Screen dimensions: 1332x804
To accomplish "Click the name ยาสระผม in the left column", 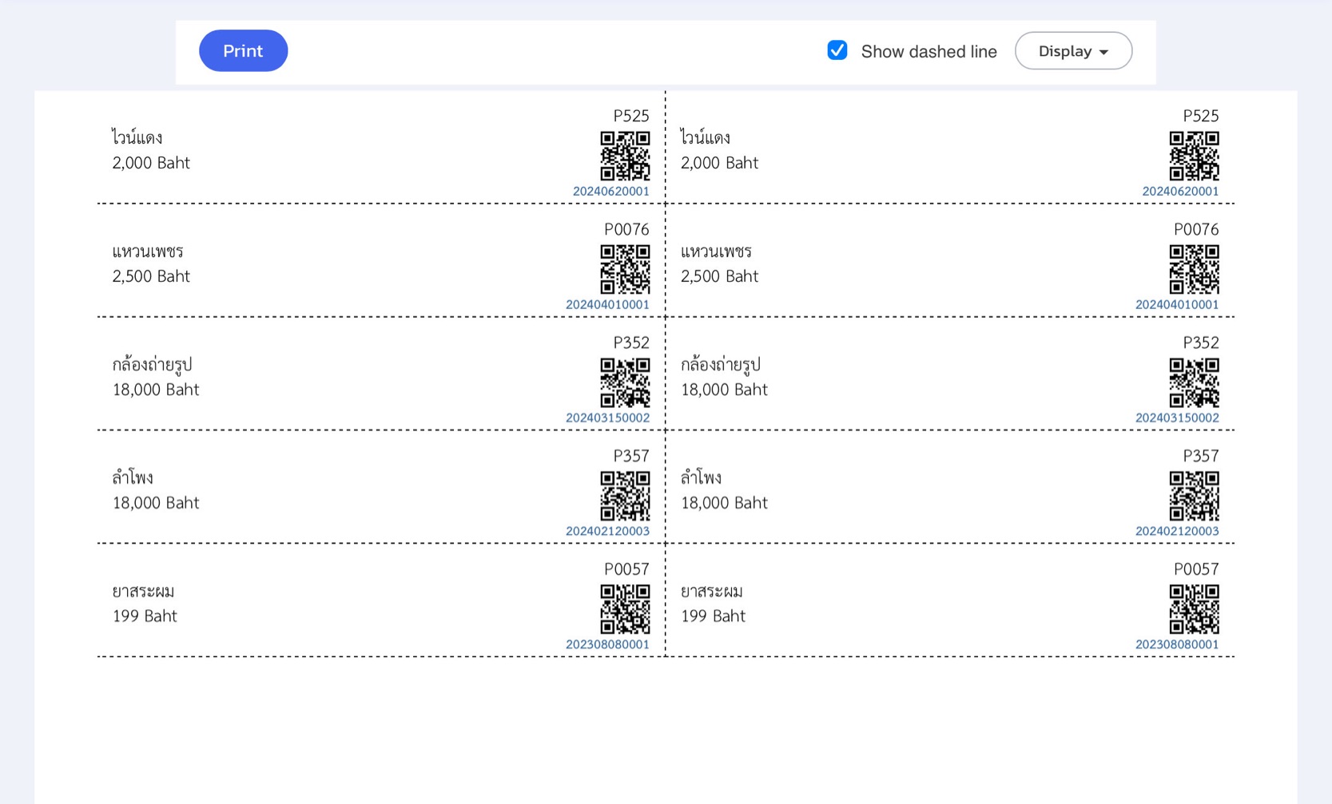I will (143, 592).
